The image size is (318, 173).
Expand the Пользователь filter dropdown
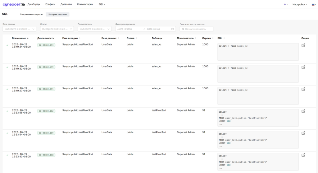pyautogui.click(x=94, y=29)
